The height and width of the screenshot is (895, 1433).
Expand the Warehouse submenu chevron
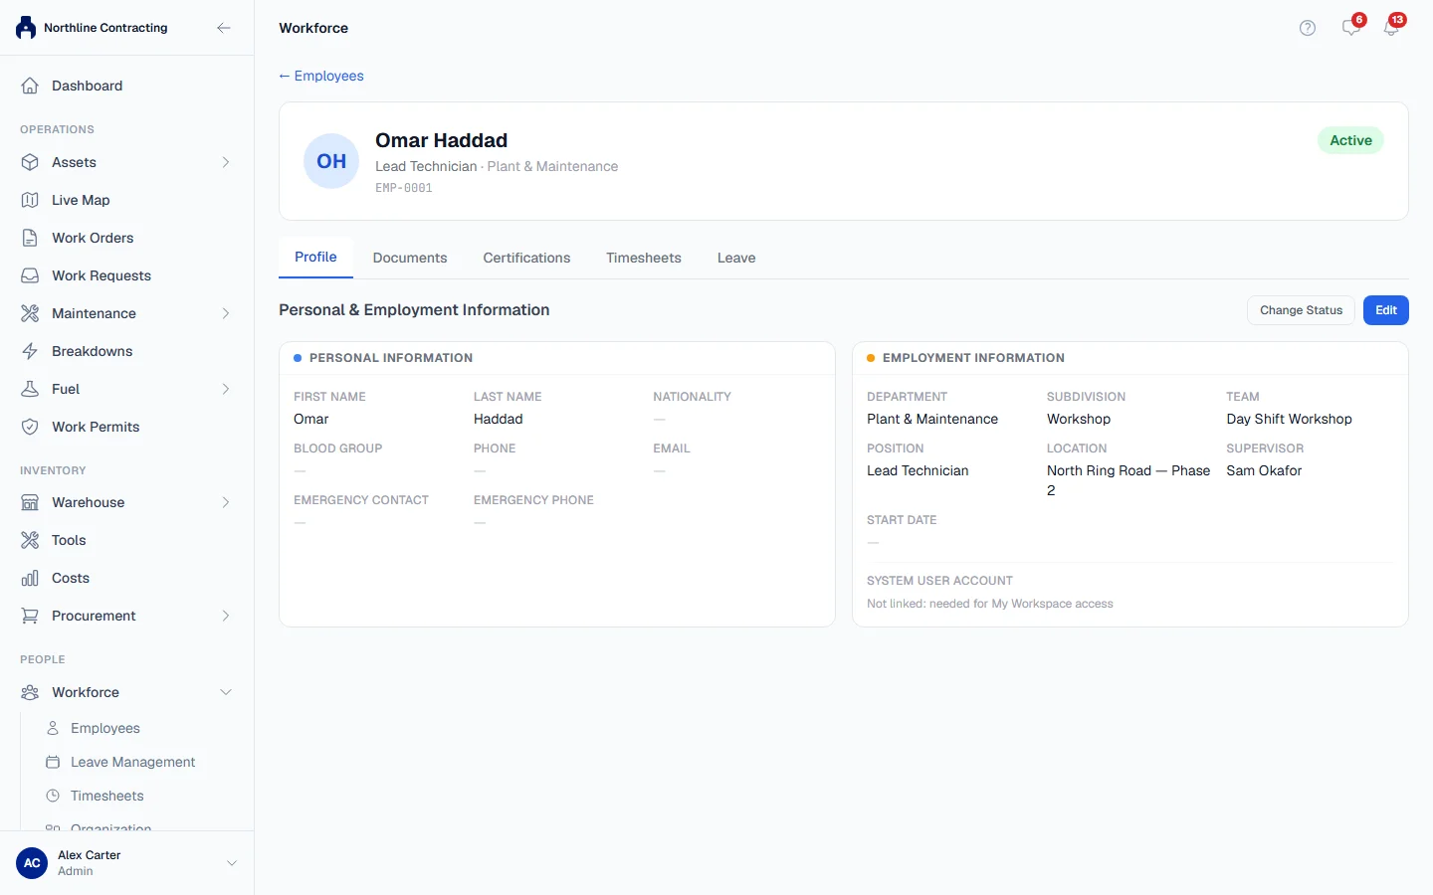[226, 502]
